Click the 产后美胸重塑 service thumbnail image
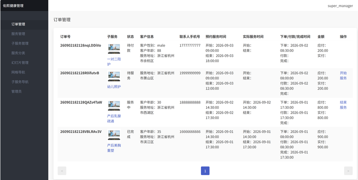The image size is (358, 180). (114, 135)
